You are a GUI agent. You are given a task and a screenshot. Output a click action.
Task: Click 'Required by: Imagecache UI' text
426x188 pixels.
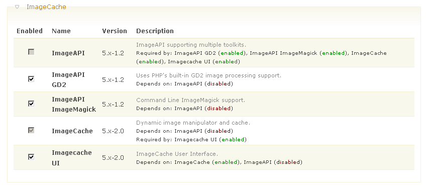tap(191, 140)
